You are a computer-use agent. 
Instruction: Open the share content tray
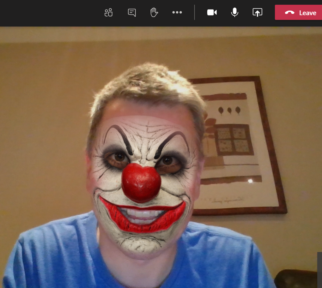click(257, 12)
